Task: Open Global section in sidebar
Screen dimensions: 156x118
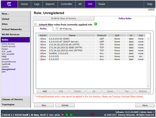Action: point(15,19)
